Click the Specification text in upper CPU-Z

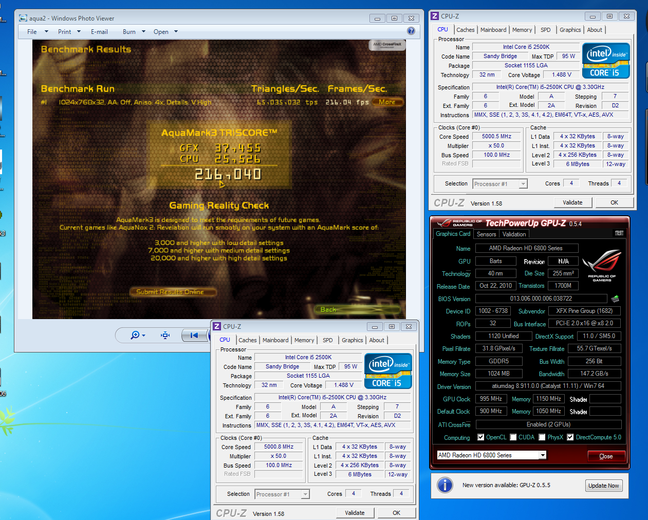[x=550, y=87]
